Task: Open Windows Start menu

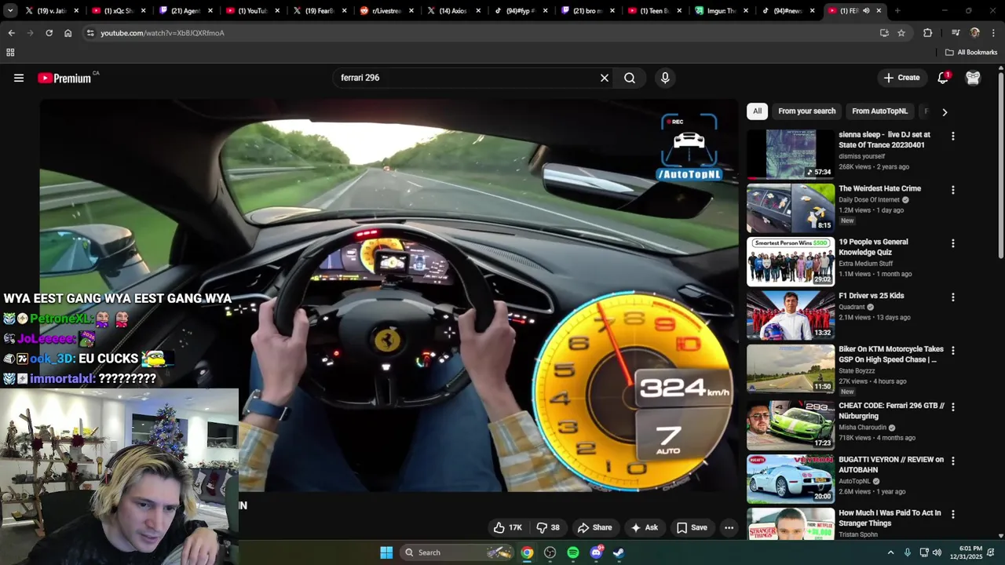Action: (386, 552)
